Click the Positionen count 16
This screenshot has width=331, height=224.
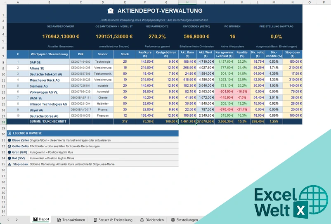pyautogui.click(x=232, y=36)
